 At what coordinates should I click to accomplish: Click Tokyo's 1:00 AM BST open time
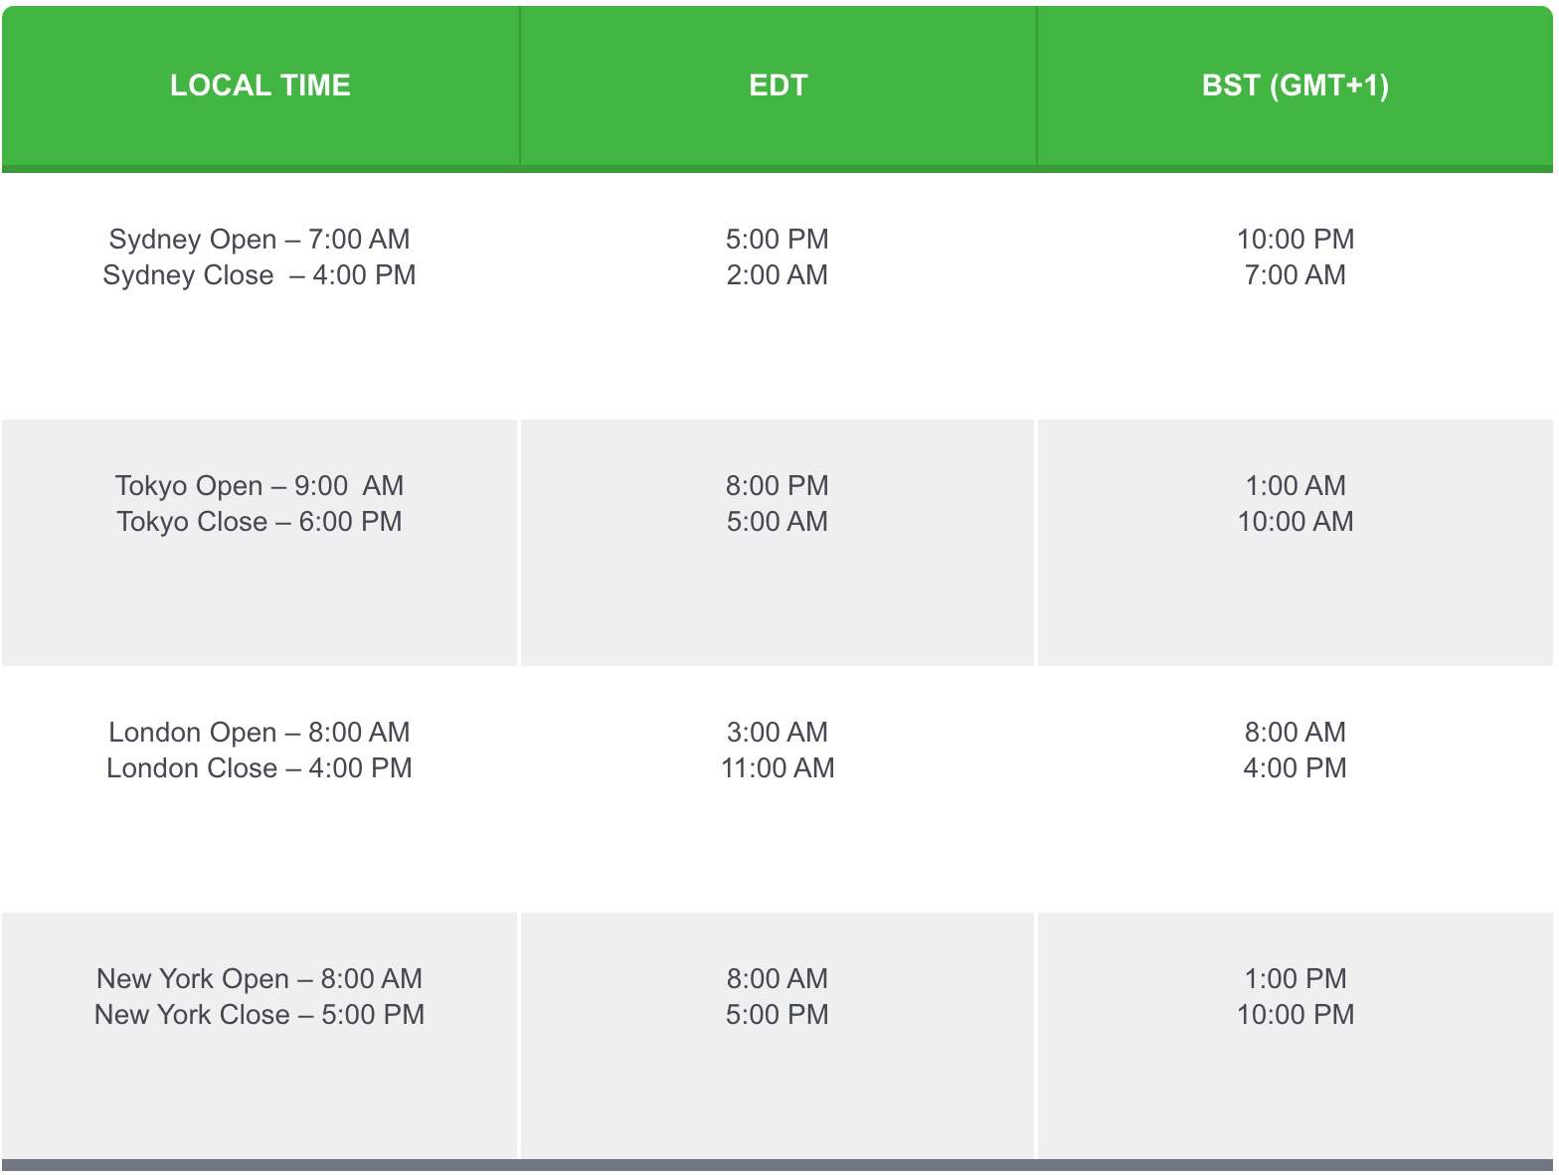[1295, 486]
